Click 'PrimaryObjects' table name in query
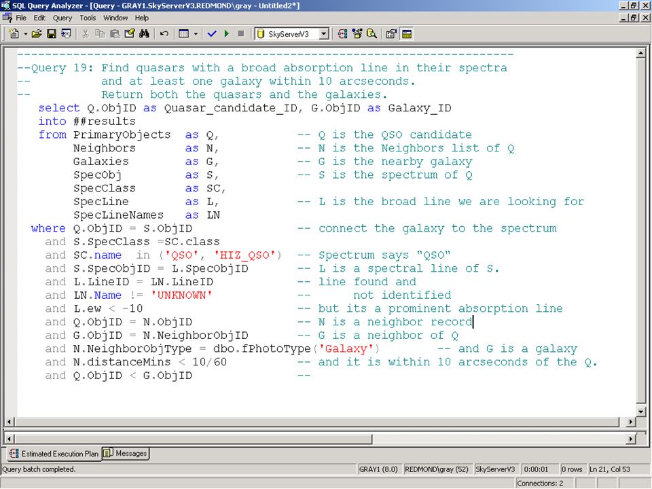652x489 pixels. (122, 135)
